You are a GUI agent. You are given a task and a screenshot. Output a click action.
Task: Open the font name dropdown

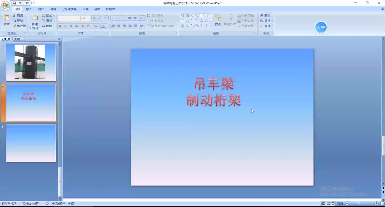click(x=79, y=18)
